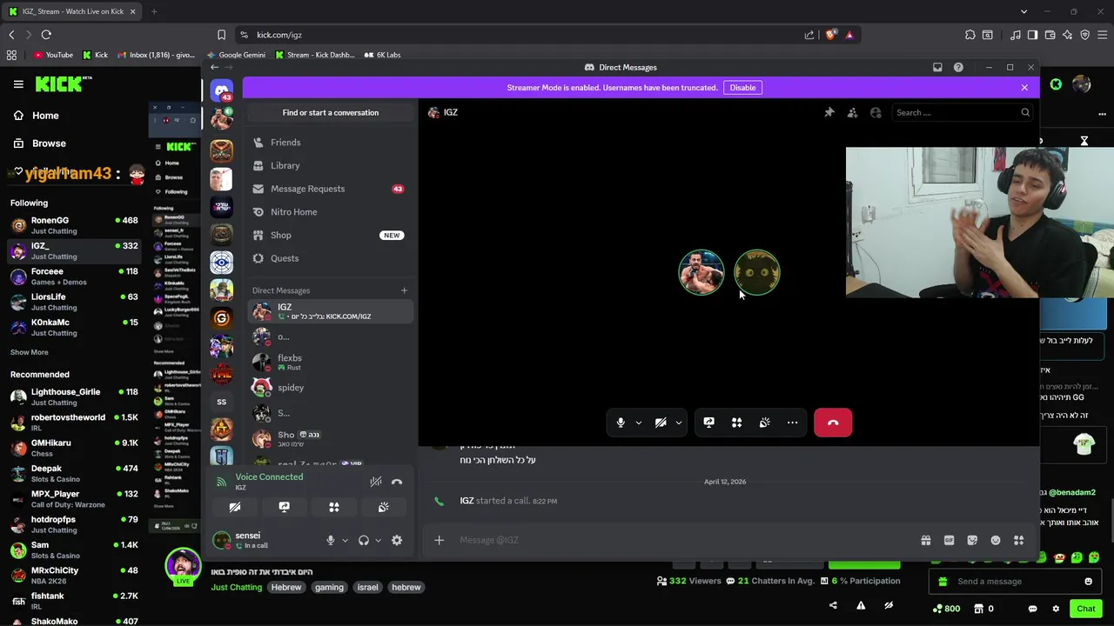Viewport: 1114px width, 626px height.
Task: Open Nitro Home in Discord sidebar
Action: coord(331,212)
